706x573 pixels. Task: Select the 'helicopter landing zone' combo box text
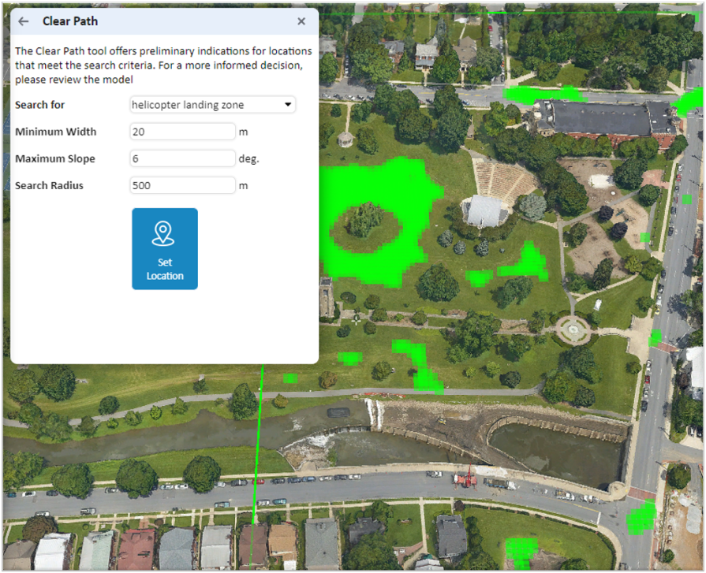click(204, 105)
